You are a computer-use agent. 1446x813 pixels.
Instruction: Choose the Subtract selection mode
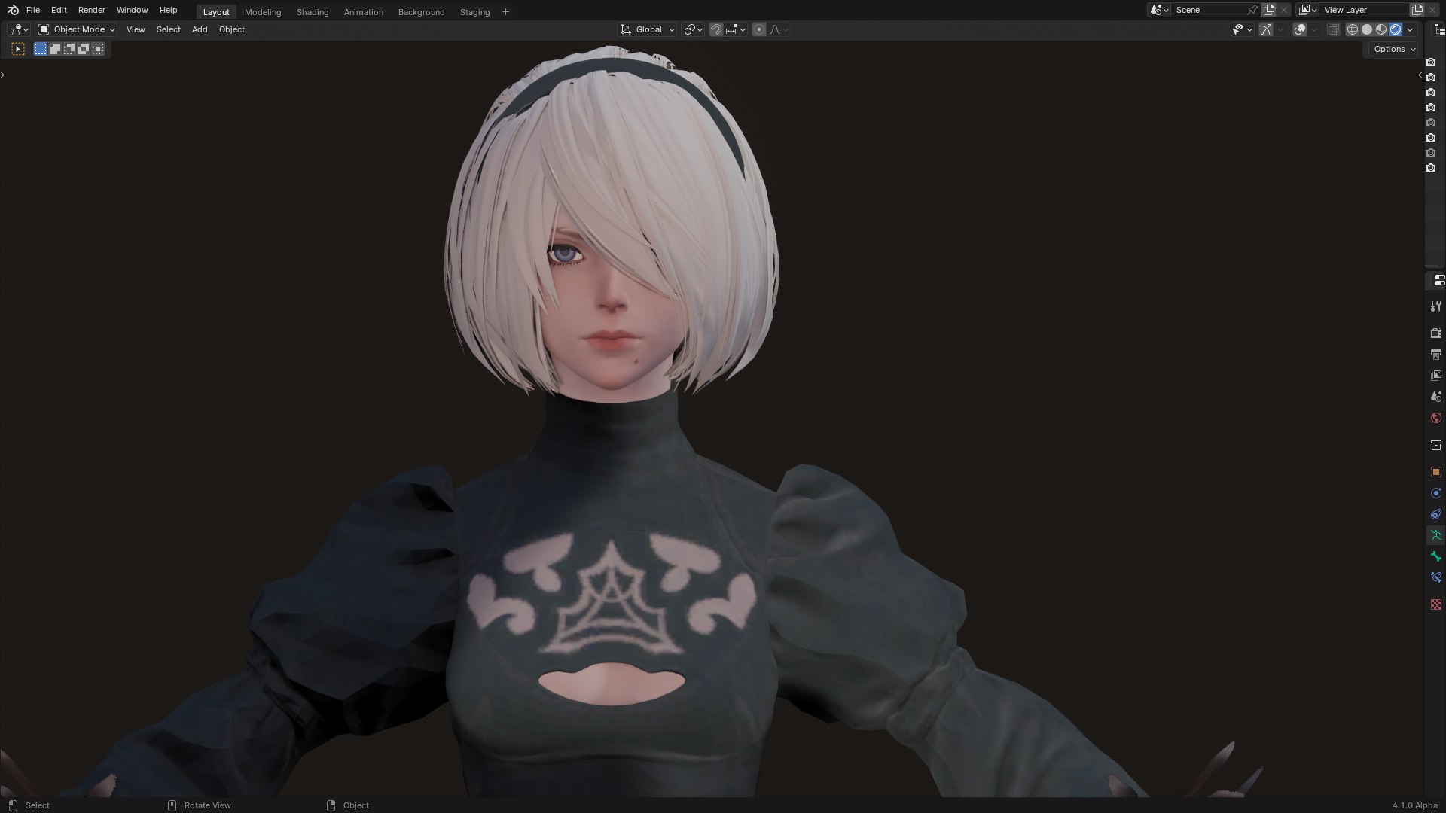point(69,49)
